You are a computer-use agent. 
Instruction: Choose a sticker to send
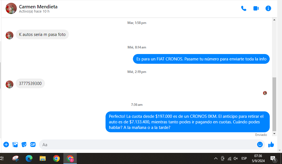click(x=24, y=145)
